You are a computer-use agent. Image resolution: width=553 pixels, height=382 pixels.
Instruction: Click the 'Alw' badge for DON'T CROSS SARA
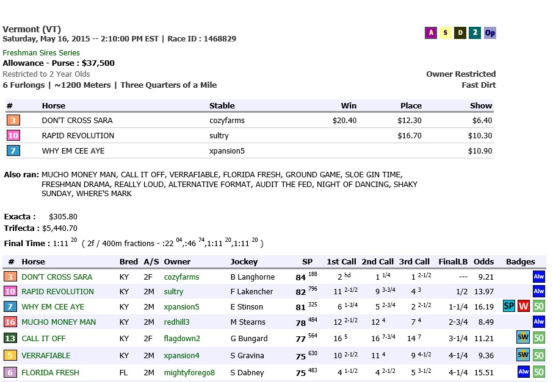pyautogui.click(x=538, y=277)
